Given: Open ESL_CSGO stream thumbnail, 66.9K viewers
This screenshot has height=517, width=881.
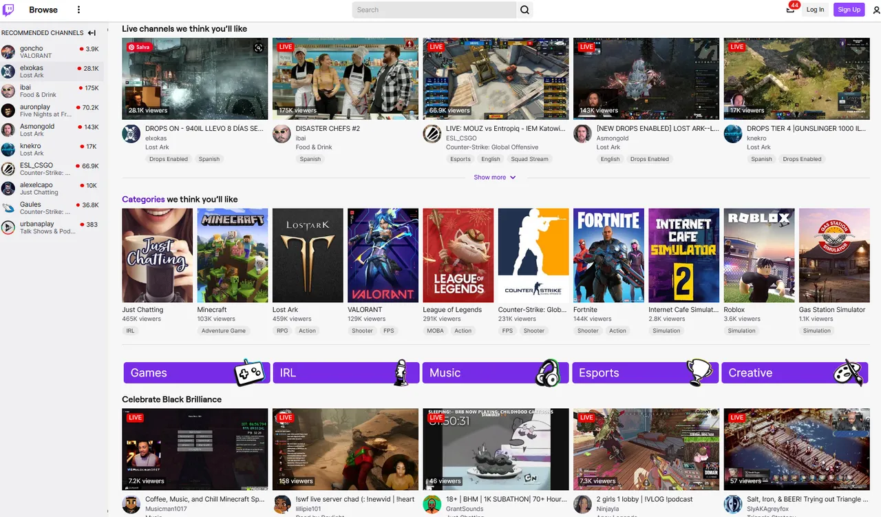Looking at the screenshot, I should pos(496,78).
